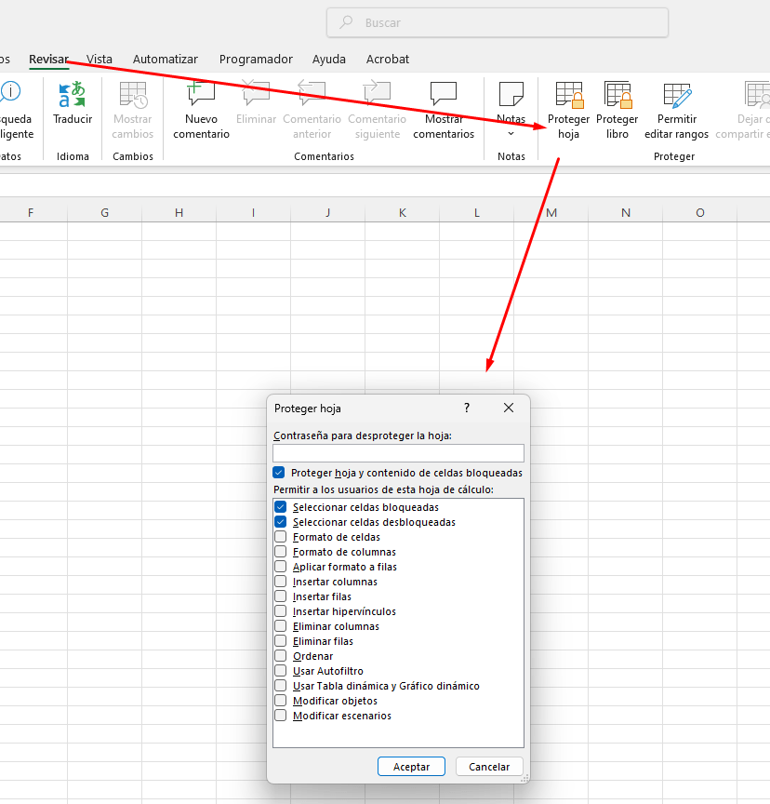Open Permitir editar rangos tool

click(x=676, y=96)
